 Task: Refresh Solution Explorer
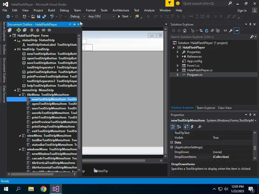click(x=207, y=31)
